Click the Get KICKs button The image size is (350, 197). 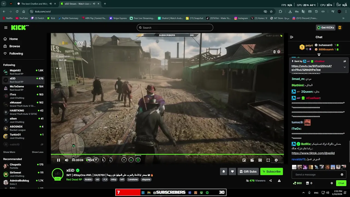coord(325,28)
